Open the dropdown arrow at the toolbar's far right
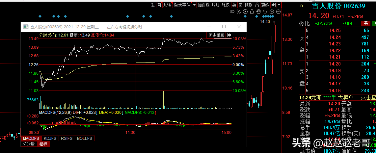 tap(279, 5)
